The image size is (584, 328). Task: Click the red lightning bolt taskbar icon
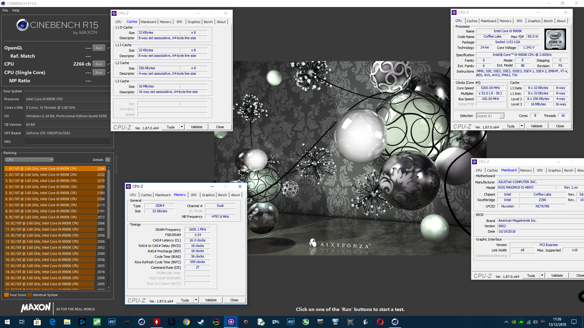pyautogui.click(x=157, y=322)
